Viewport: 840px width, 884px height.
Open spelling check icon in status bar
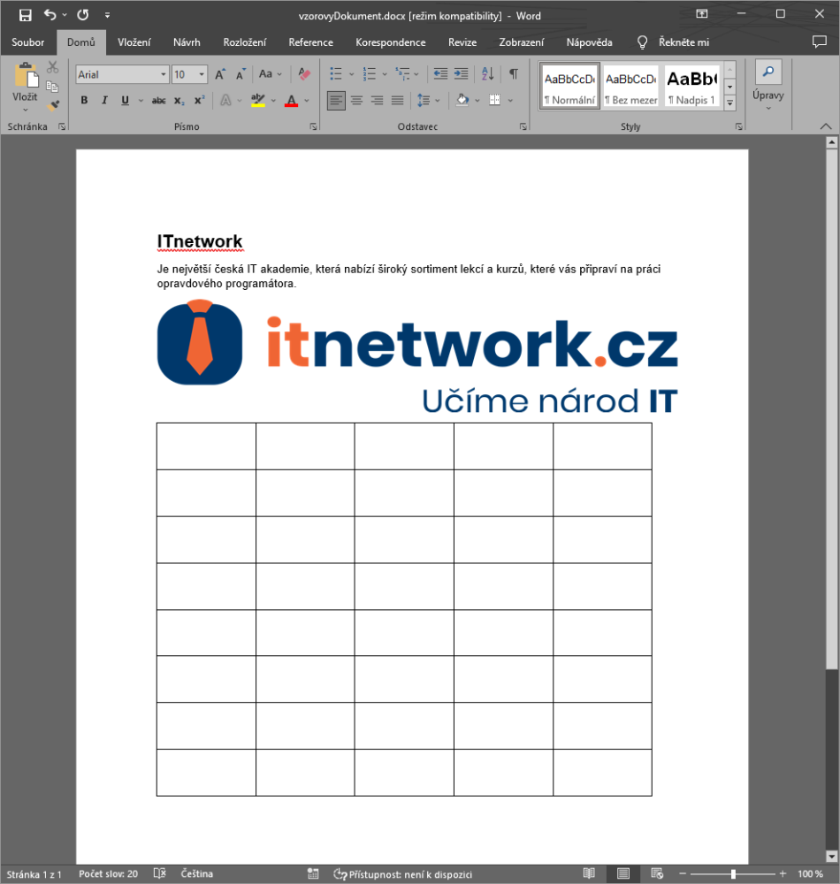[160, 873]
